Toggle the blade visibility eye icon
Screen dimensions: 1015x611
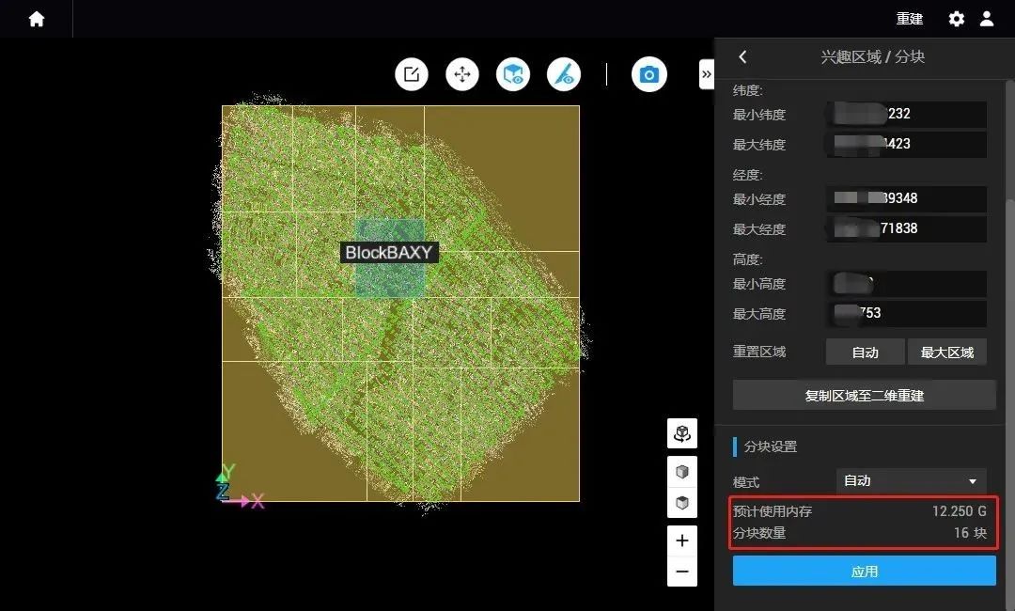pos(564,74)
